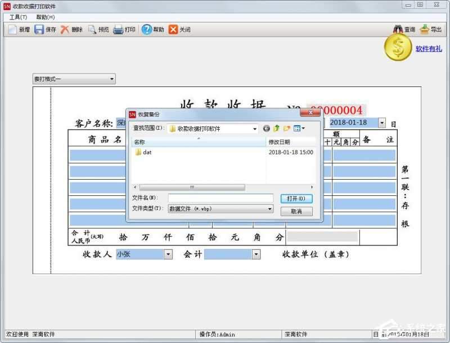Image resolution: width=450 pixels, height=343 pixels.
Task: Go up one folder level in dialog
Action: (277, 129)
